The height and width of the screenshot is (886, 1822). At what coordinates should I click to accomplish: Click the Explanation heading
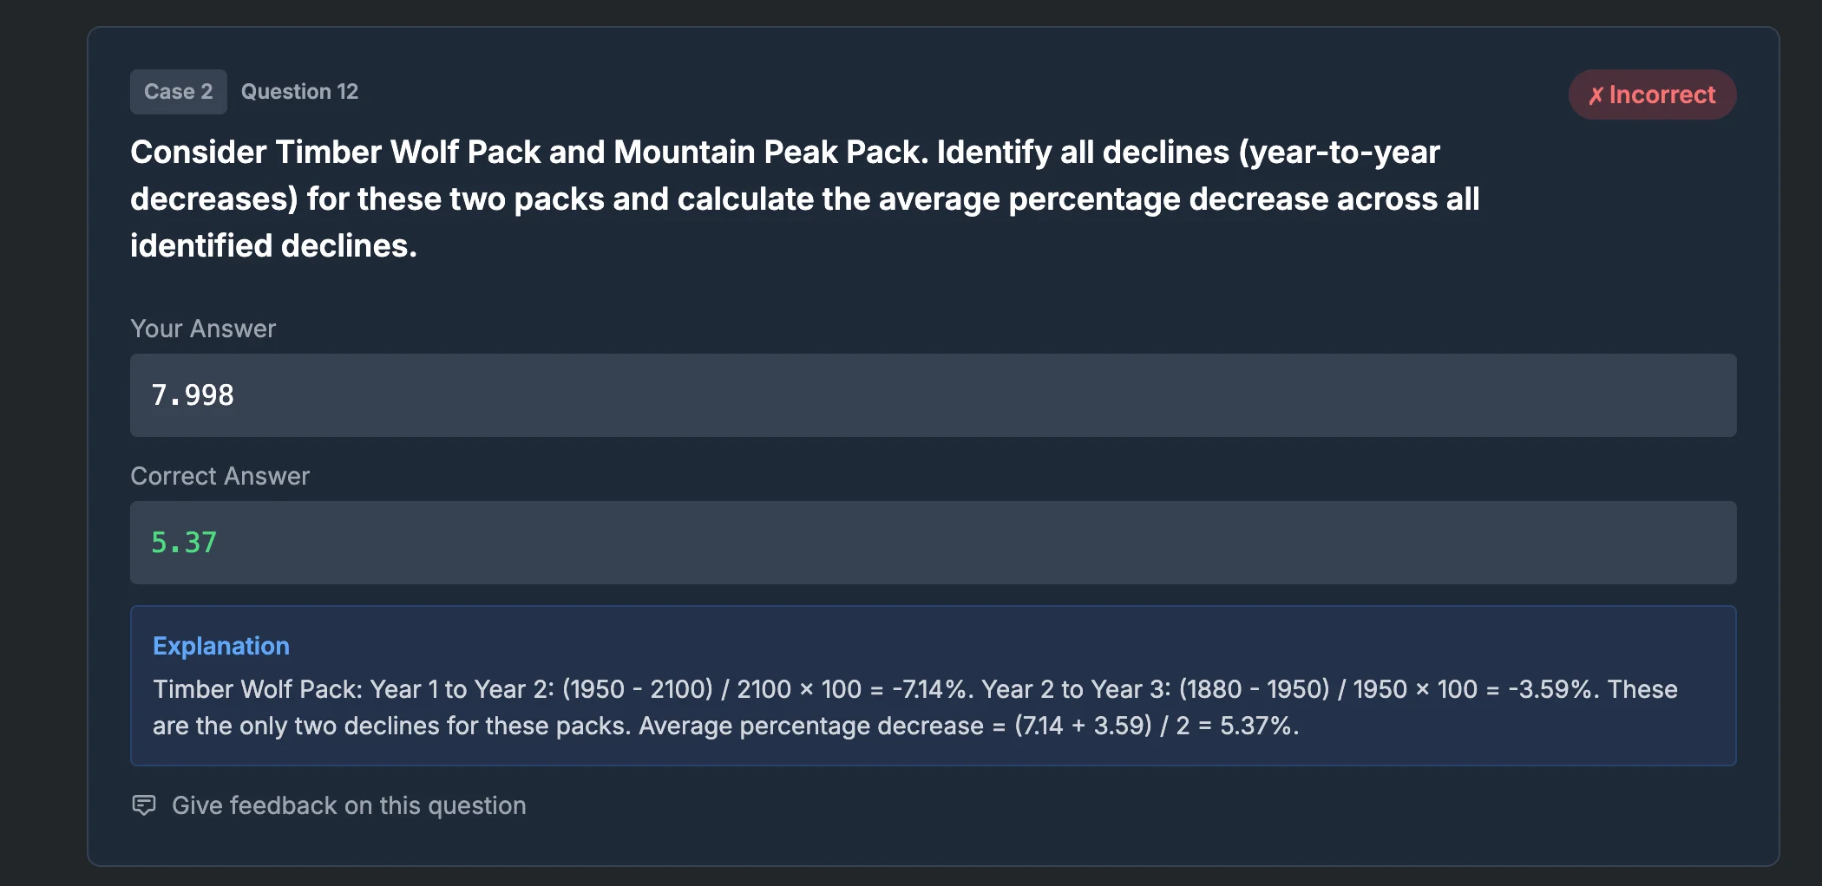point(221,645)
